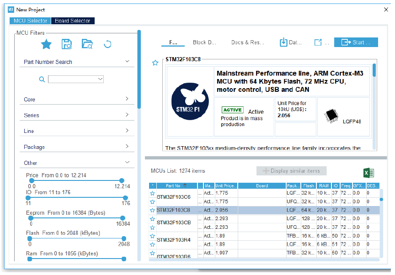Select STM32F103R4 in the MCU list
This screenshot has height=275, width=395.
[x=174, y=240]
